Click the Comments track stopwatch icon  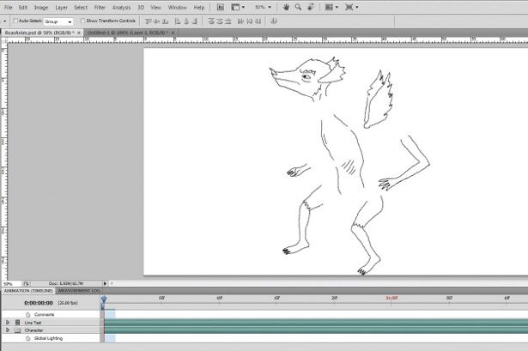(27, 315)
